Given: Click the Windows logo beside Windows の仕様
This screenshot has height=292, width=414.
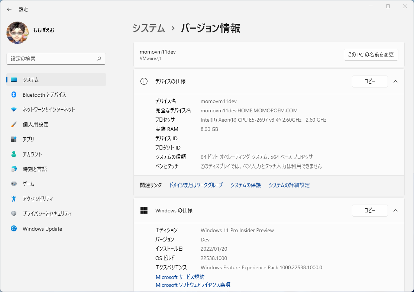Looking at the screenshot, I should point(144,210).
